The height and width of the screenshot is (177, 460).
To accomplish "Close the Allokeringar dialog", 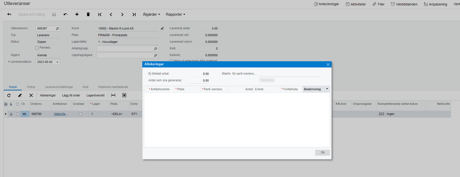I will coord(328,64).
